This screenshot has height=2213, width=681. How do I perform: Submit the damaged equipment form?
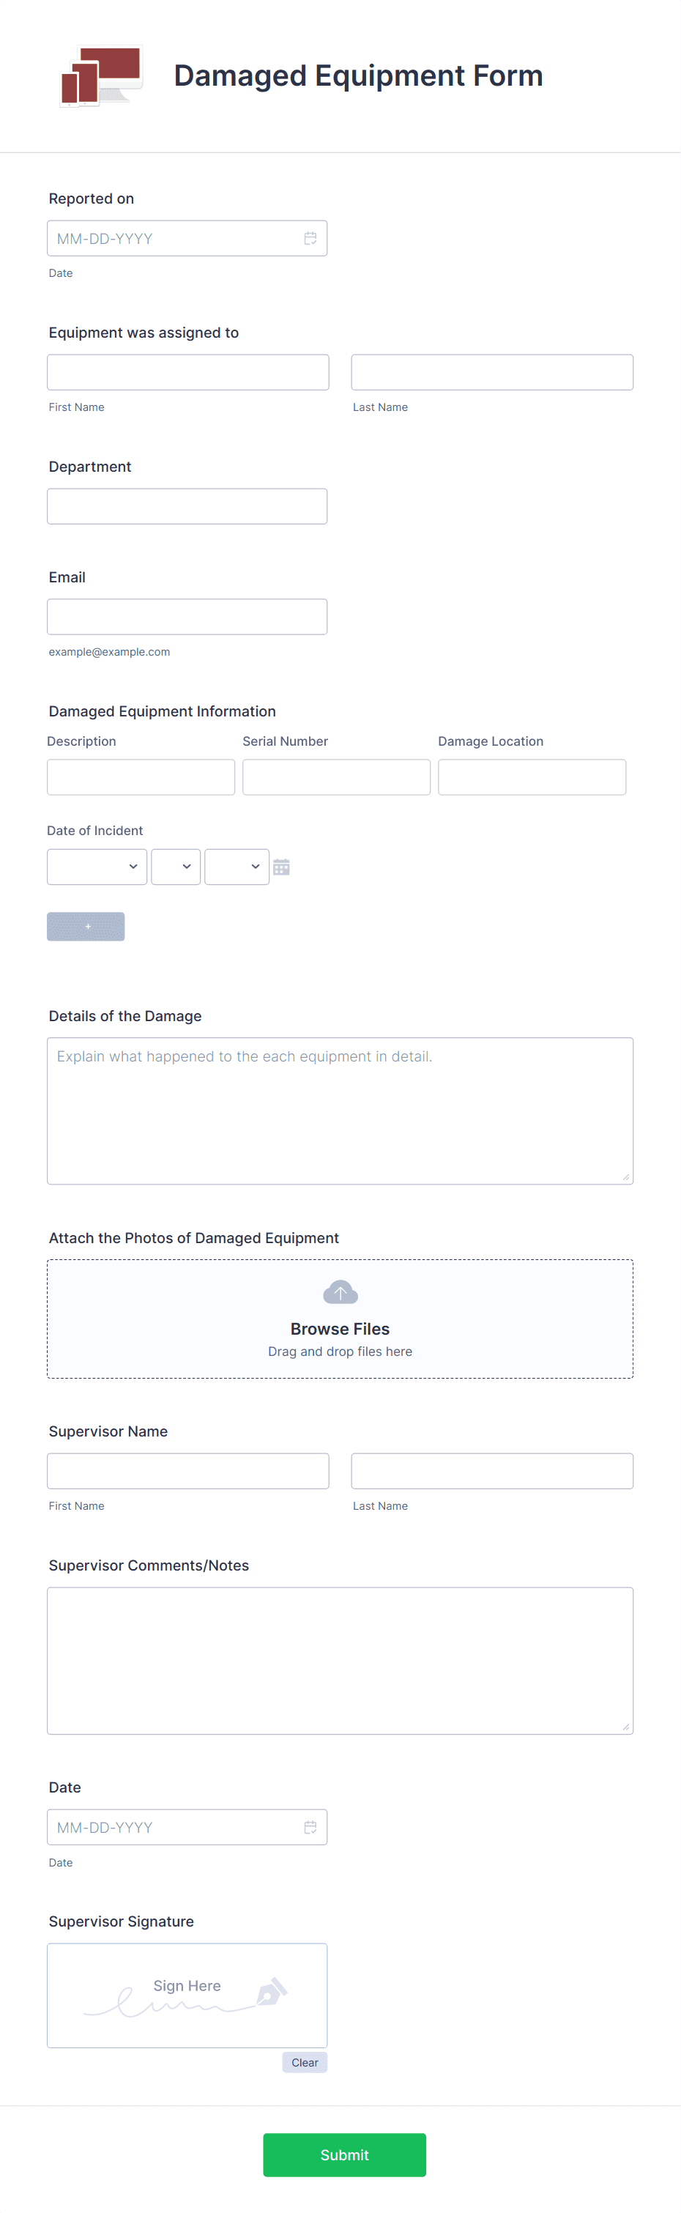click(344, 2154)
